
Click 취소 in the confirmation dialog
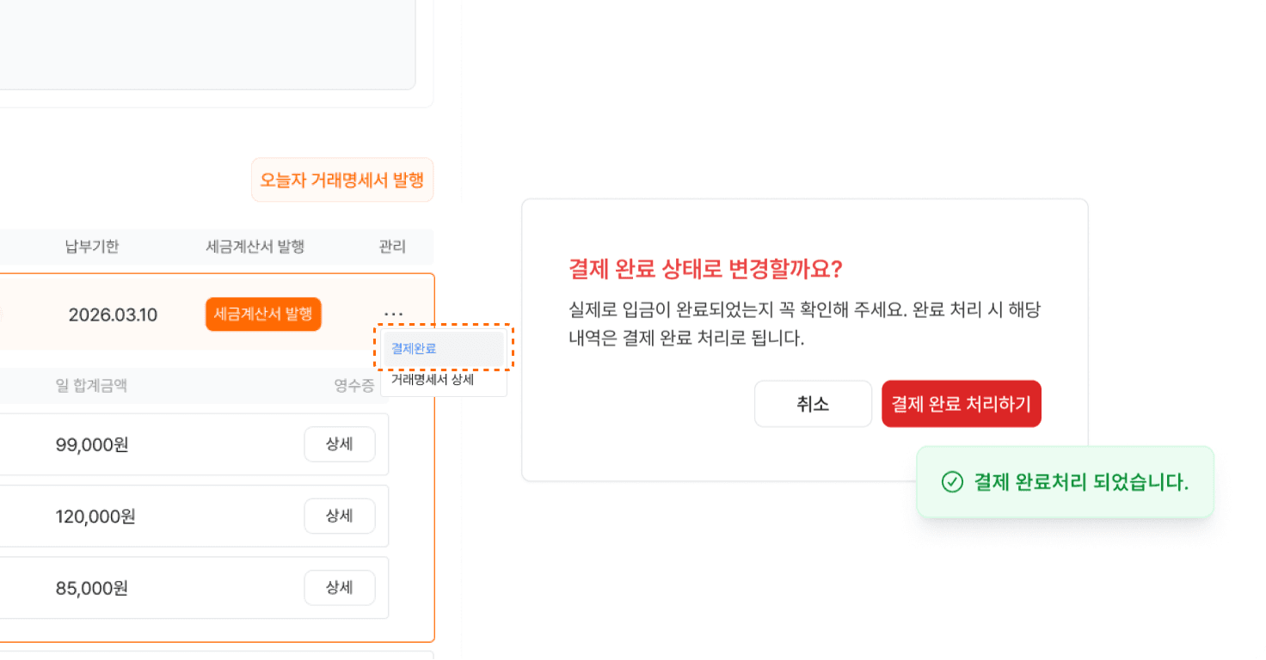pyautogui.click(x=813, y=404)
